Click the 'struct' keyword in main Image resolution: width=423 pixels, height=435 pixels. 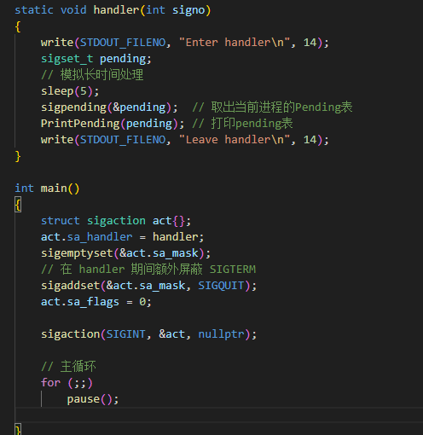[x=61, y=221]
